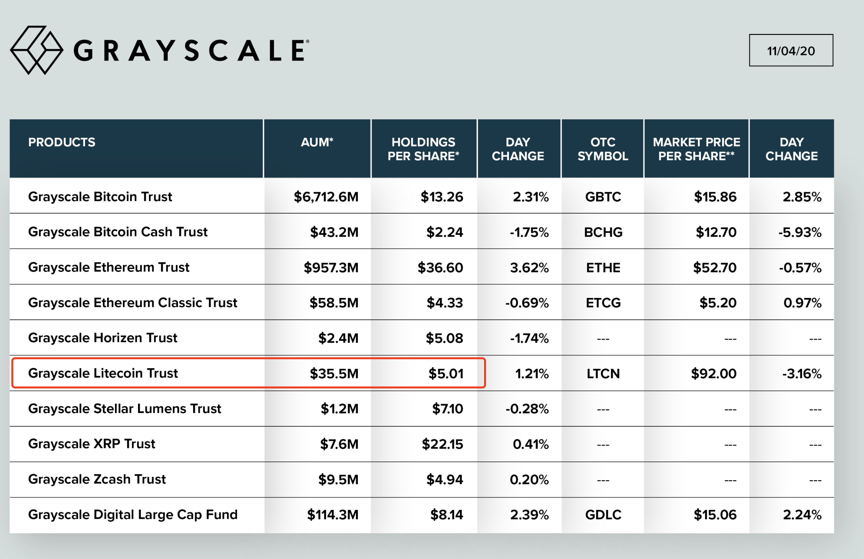Click the AUM* column header
This screenshot has height=559, width=864.
[x=317, y=142]
